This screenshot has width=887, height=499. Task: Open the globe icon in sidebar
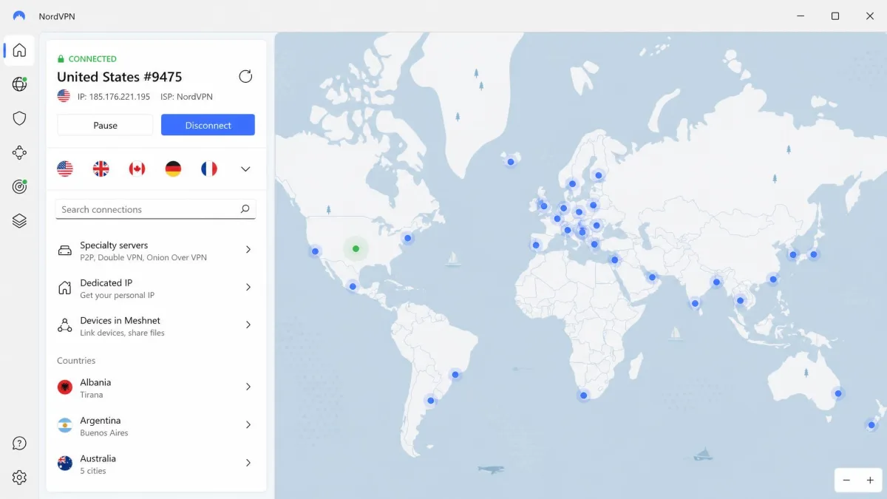(20, 84)
